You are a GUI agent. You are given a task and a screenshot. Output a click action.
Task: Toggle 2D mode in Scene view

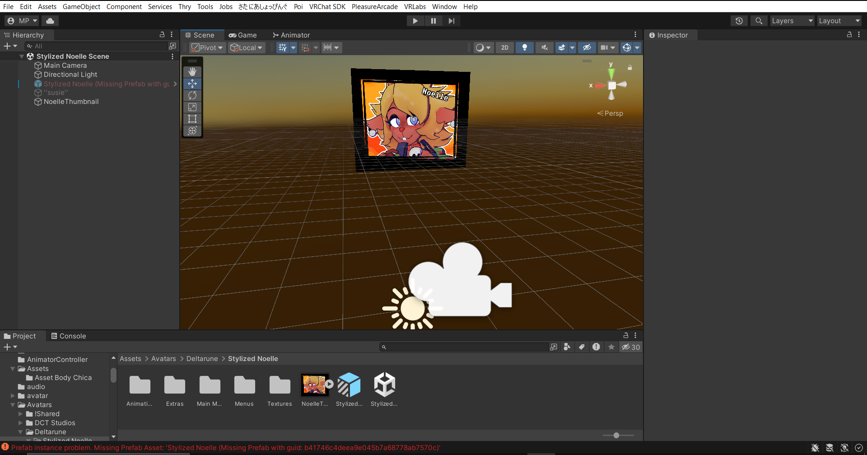click(505, 47)
